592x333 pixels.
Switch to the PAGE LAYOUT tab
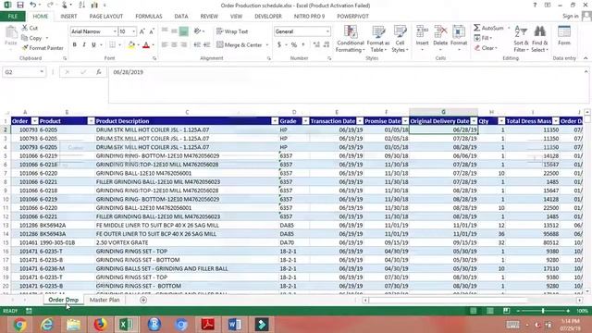click(106, 17)
